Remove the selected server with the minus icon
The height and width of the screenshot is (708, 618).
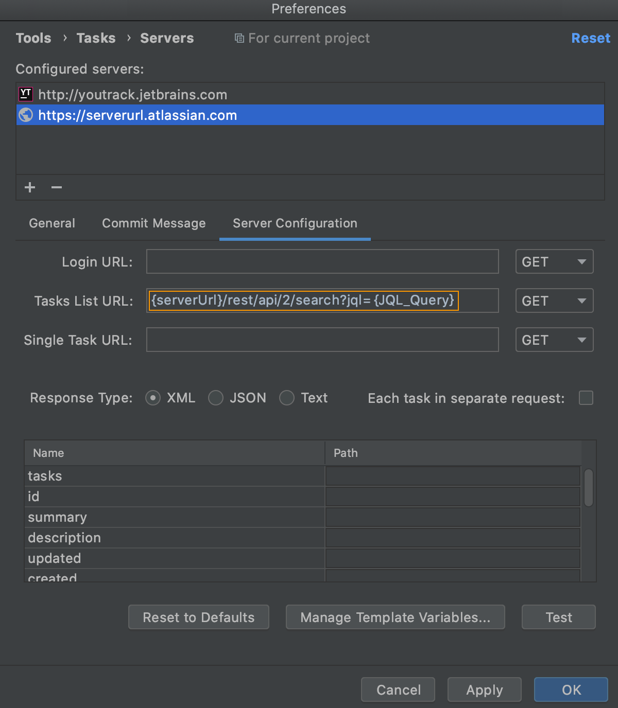[x=57, y=187]
